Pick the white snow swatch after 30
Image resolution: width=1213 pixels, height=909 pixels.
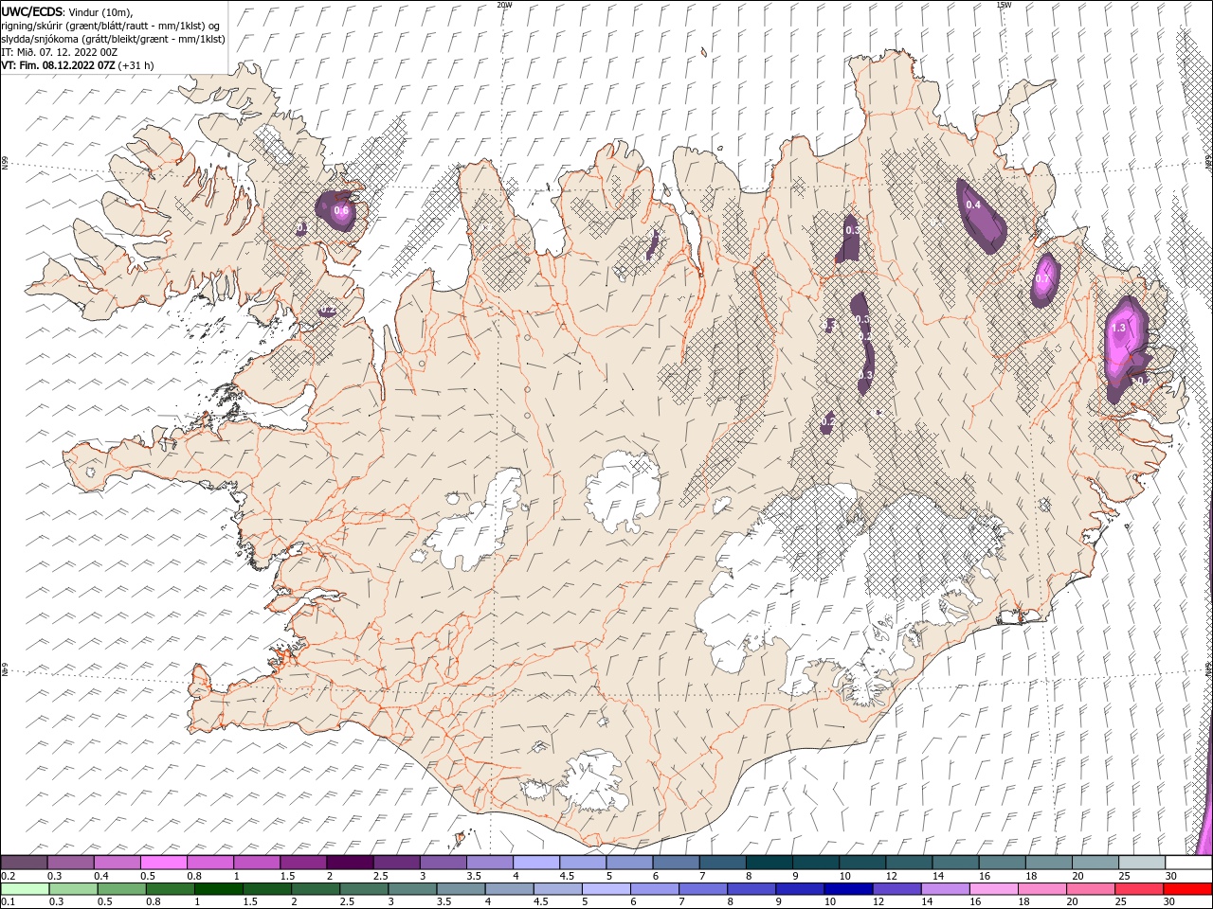coord(1189,863)
